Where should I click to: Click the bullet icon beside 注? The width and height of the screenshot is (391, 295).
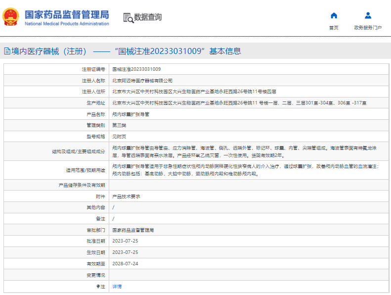point(98,287)
